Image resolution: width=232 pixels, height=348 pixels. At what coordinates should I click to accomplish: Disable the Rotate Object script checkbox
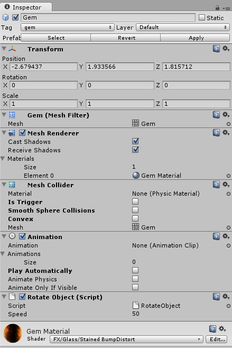tap(22, 297)
